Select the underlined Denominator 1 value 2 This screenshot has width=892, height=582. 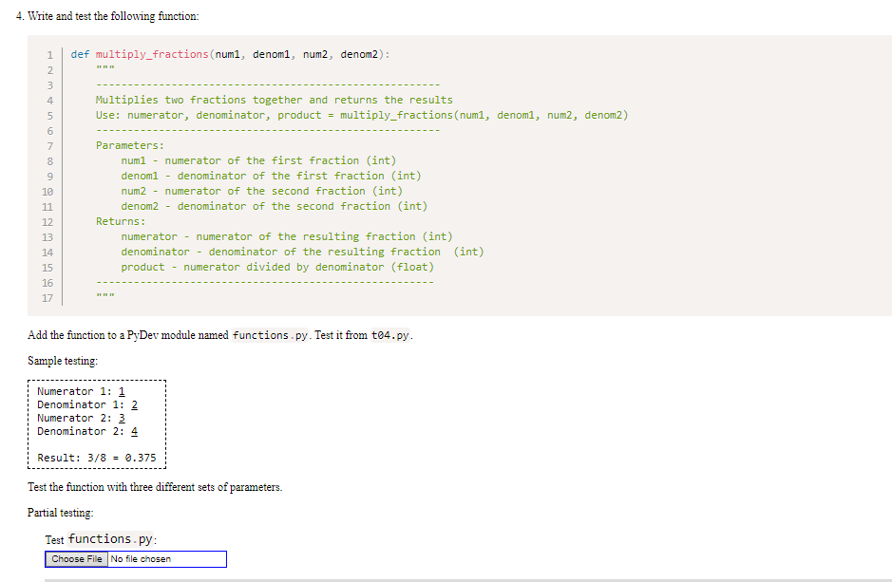tap(134, 404)
